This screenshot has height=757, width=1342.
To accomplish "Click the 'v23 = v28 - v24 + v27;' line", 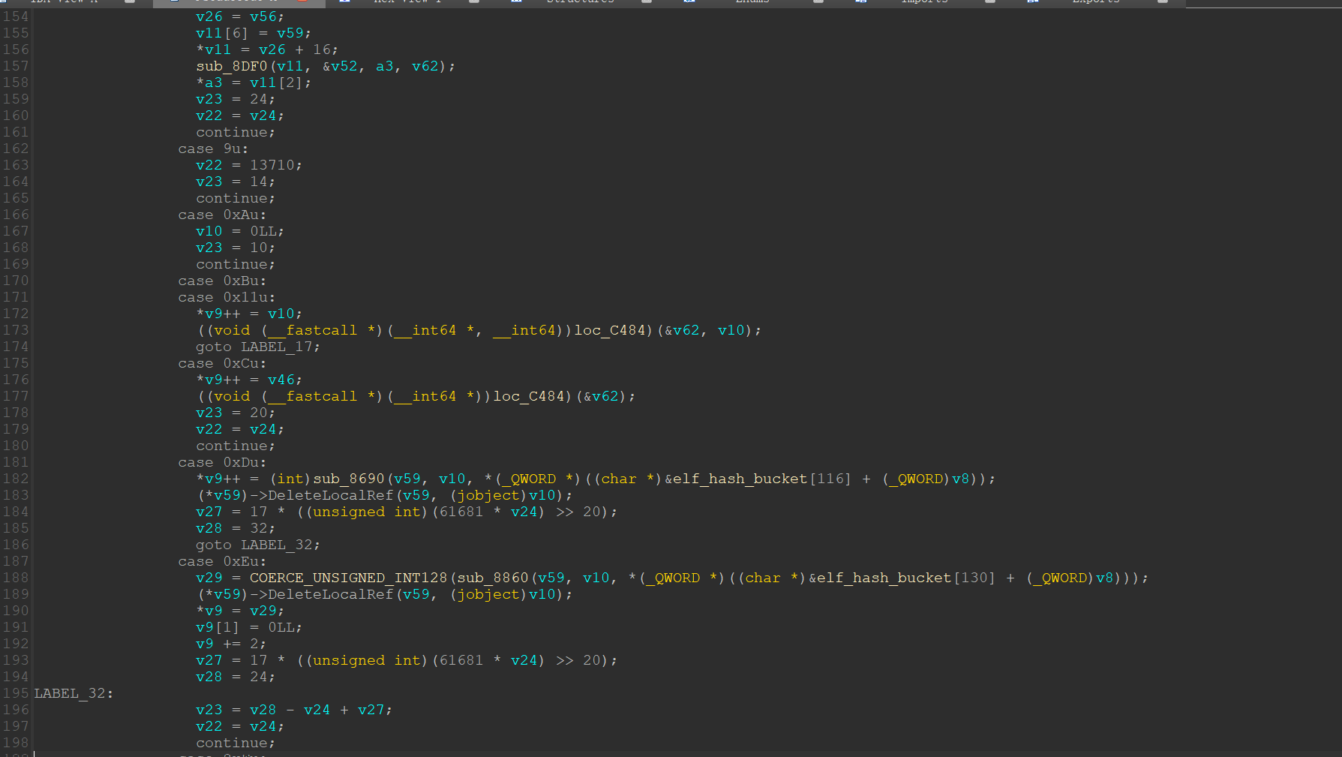I will coord(294,710).
